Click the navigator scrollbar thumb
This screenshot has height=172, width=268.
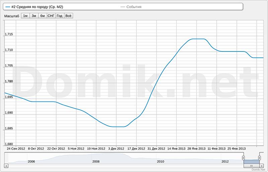pos(251,166)
